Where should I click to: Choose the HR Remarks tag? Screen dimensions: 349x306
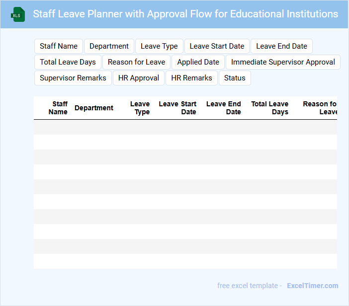click(191, 78)
